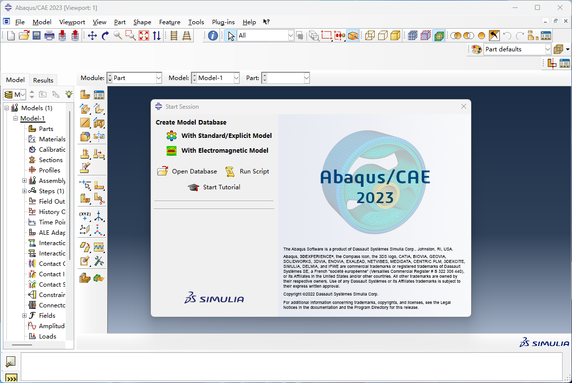Show the message area using pencil icon

click(x=11, y=361)
